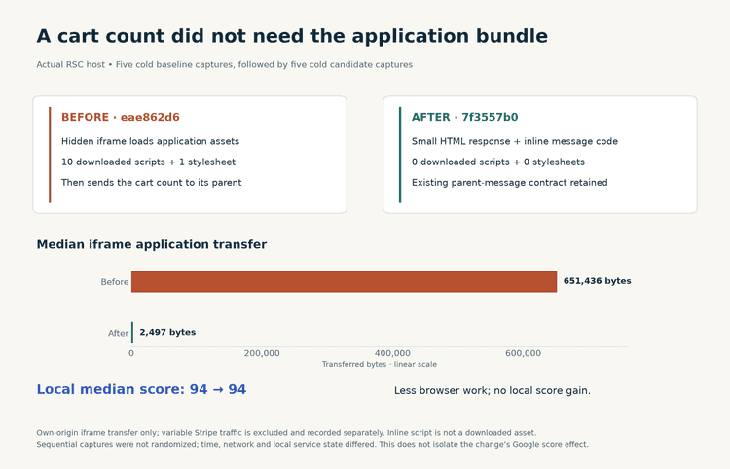Viewport: 730px width, 469px height.
Task: Click the AFTER · 7f3557b0 heading
Action: point(464,117)
